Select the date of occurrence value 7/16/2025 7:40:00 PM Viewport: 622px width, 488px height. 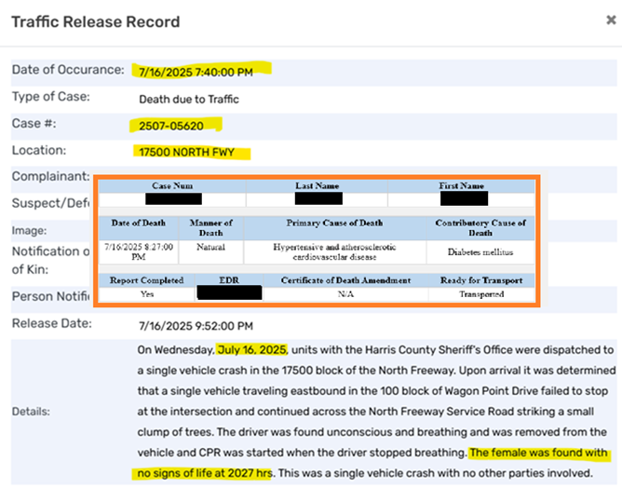[196, 73]
